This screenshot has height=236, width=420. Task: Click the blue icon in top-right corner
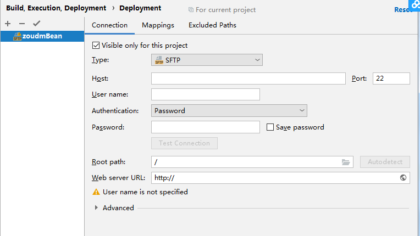(415, 4)
